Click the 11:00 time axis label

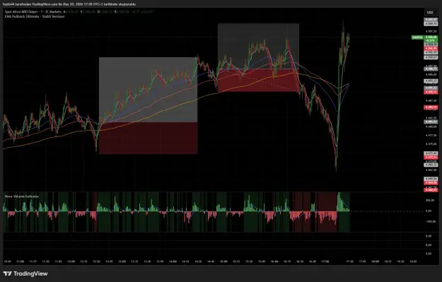click(x=21, y=262)
